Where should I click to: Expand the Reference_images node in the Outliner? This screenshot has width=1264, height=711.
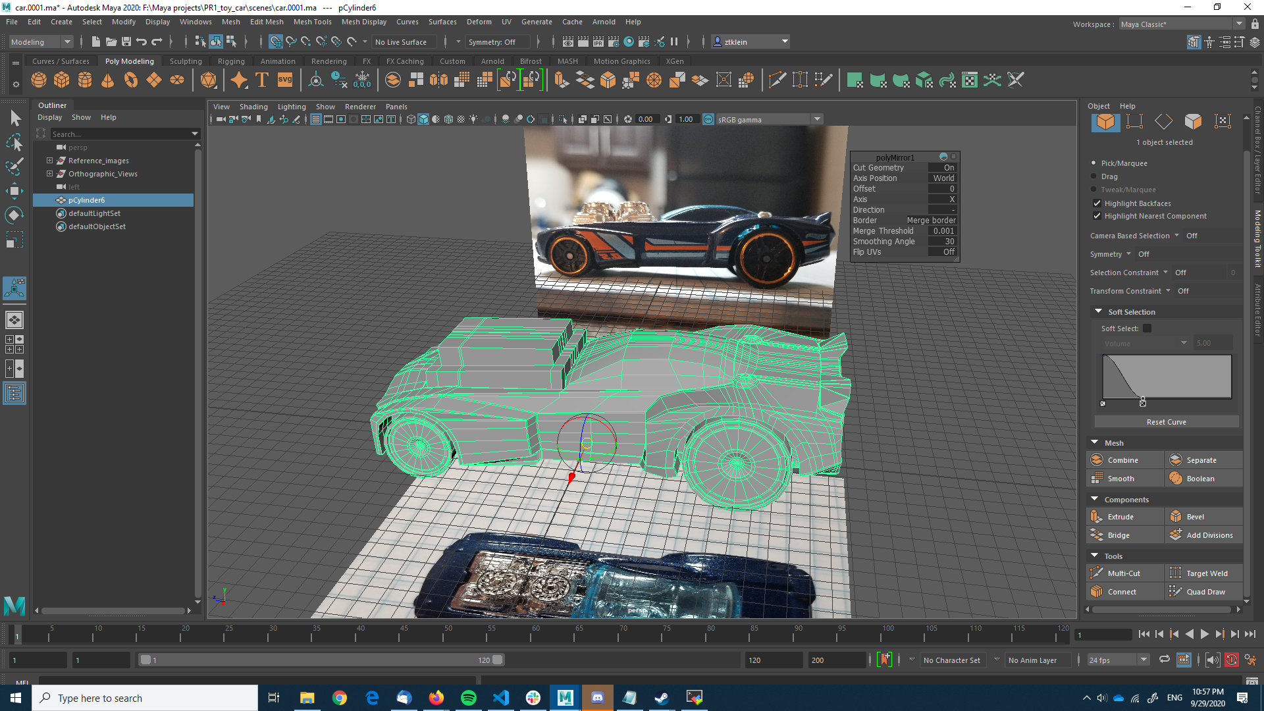point(50,160)
